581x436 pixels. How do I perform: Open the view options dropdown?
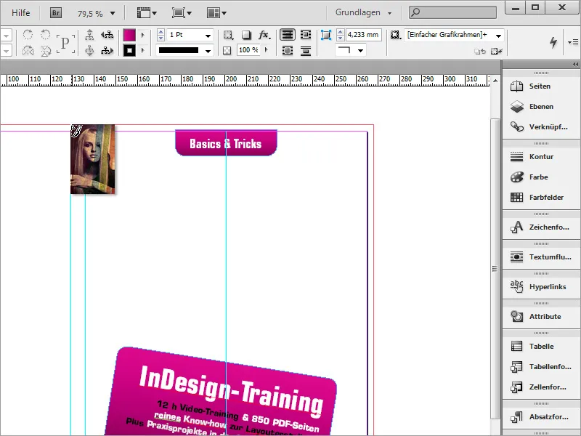click(147, 13)
